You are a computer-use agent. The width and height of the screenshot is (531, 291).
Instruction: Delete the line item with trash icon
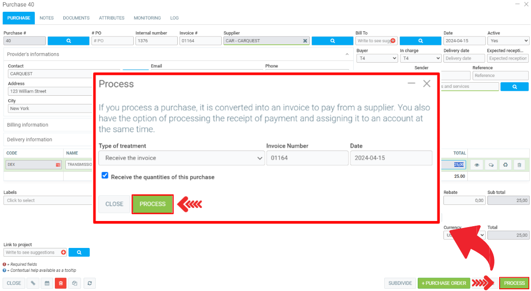coord(519,165)
